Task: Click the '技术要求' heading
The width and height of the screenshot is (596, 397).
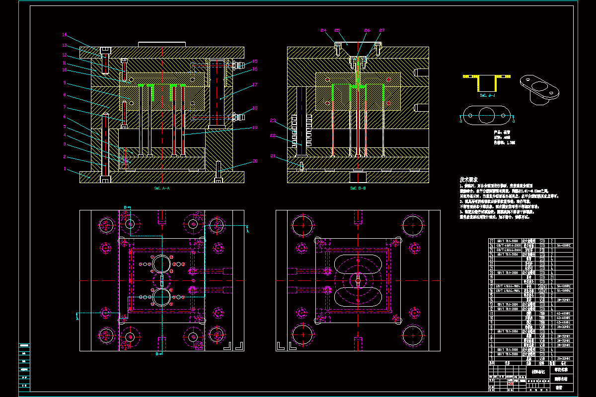Action: click(468, 179)
